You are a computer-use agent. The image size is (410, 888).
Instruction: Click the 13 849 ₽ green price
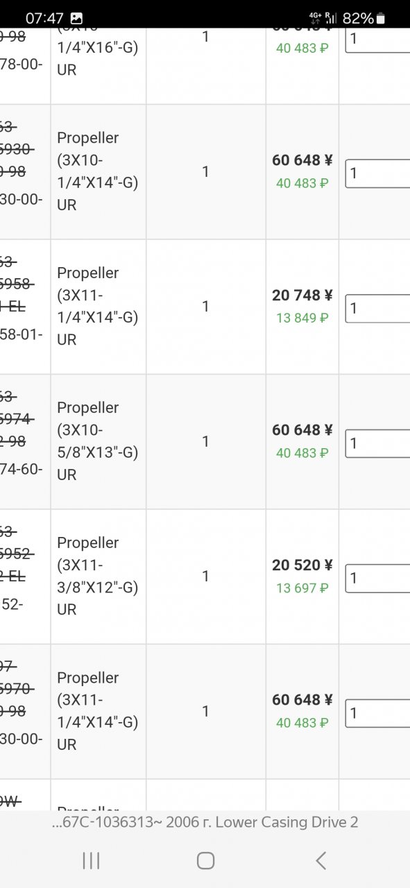coord(302,318)
